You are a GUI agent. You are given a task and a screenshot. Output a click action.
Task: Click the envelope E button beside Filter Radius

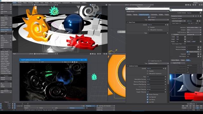tap(200, 56)
